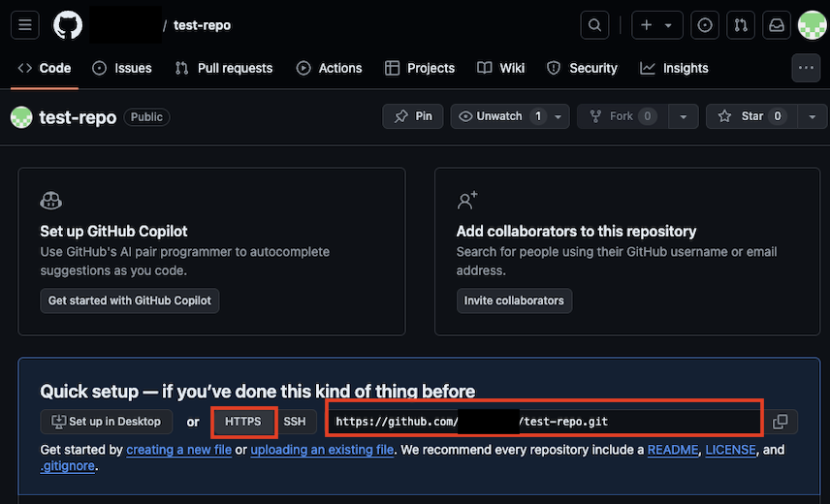Click Add collaborators to this repository heading
Image resolution: width=830 pixels, height=504 pixels.
pyautogui.click(x=576, y=231)
